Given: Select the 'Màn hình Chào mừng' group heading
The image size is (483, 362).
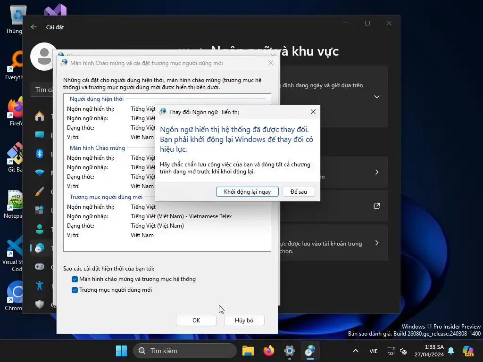Looking at the screenshot, I should 97,148.
